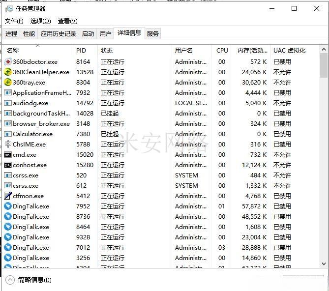Click the scrollbar up arrow

(324, 50)
